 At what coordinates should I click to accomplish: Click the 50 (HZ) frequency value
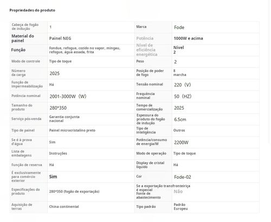[183, 96]
